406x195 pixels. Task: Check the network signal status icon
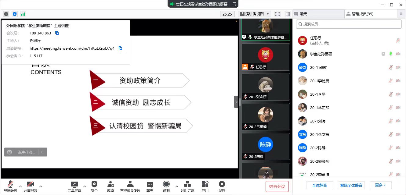point(23,14)
